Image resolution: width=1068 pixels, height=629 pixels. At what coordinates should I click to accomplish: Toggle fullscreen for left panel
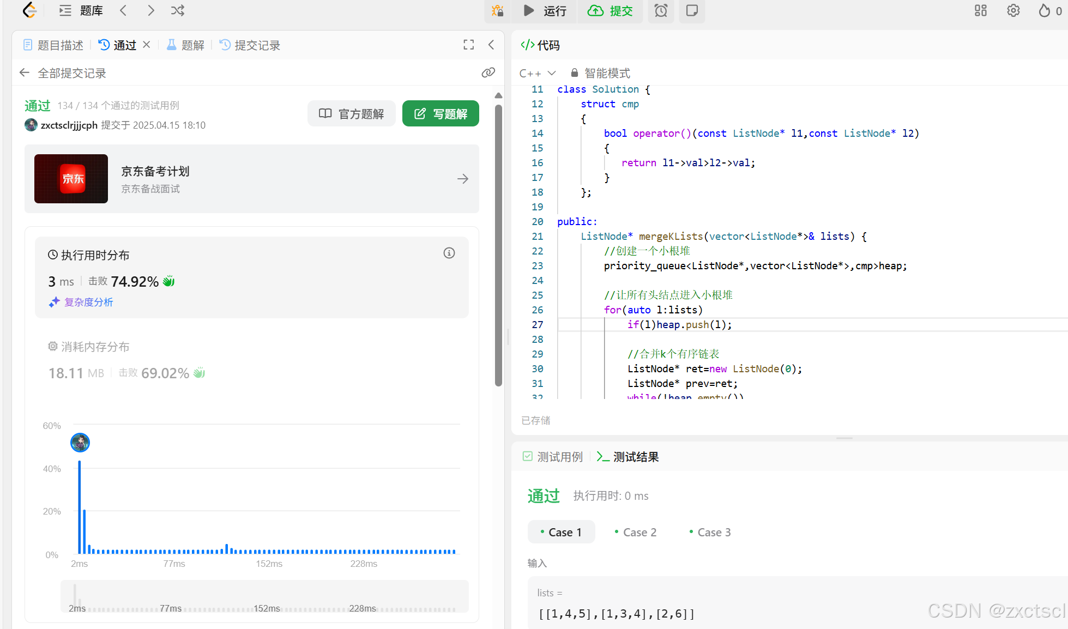[468, 45]
